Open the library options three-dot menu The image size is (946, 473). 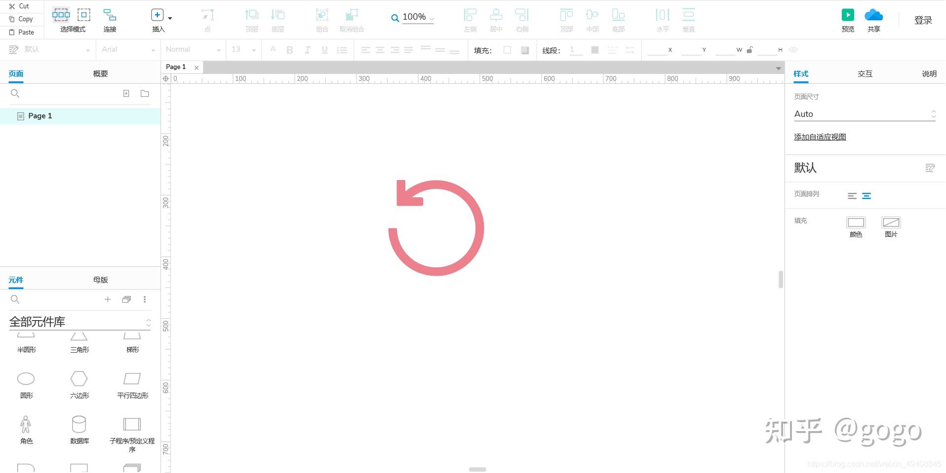point(145,299)
